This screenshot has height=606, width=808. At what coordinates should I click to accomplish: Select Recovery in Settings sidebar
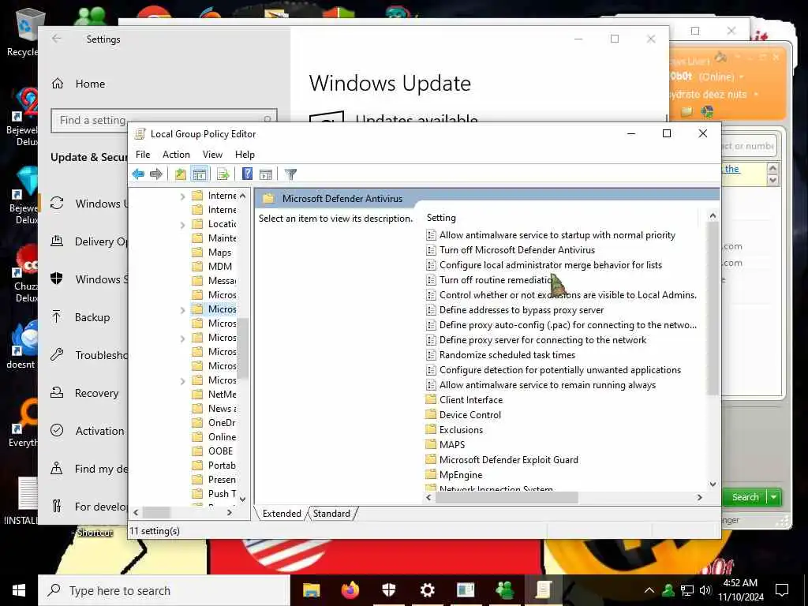pos(96,393)
